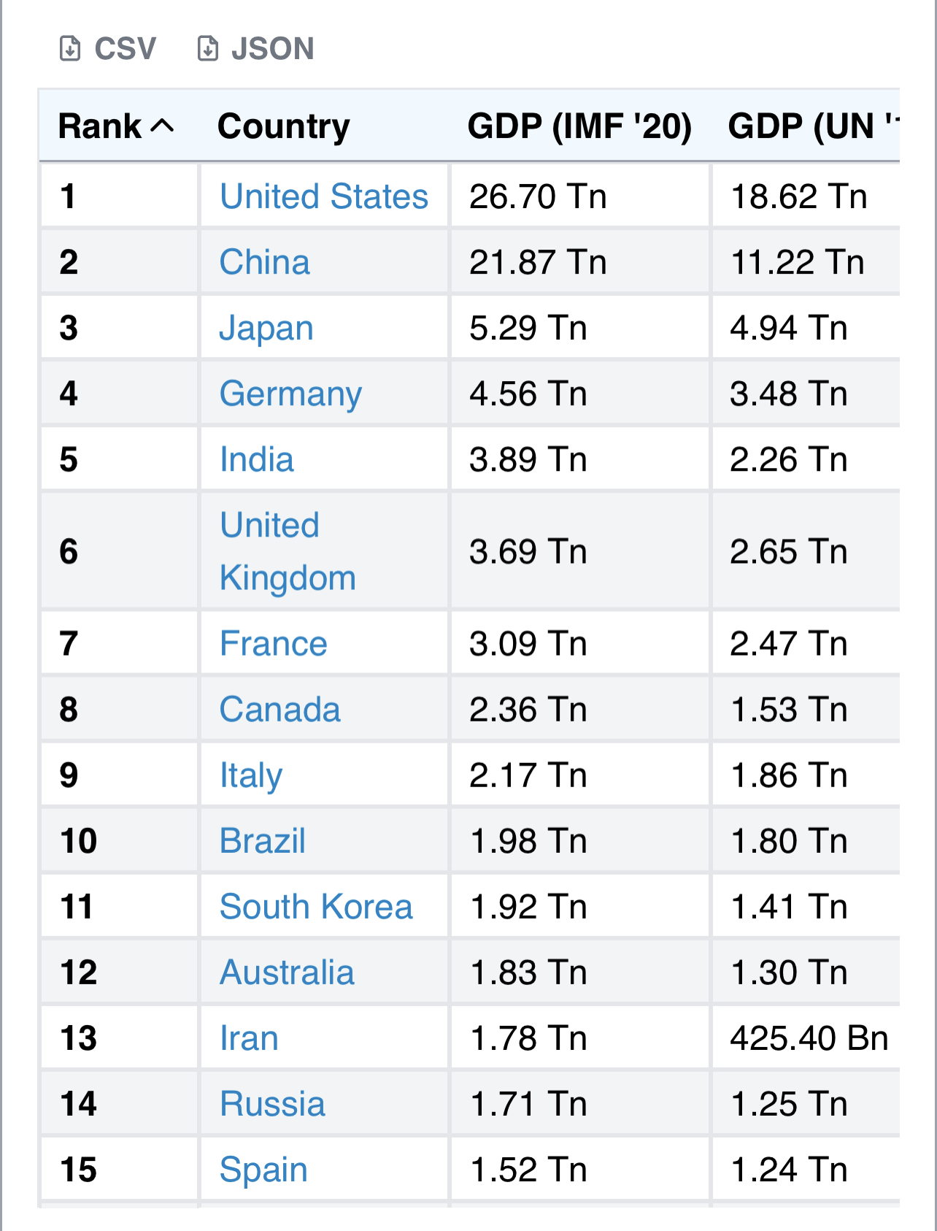This screenshot has width=937, height=1231.
Task: Download table as CSV text link
Action: click(125, 49)
